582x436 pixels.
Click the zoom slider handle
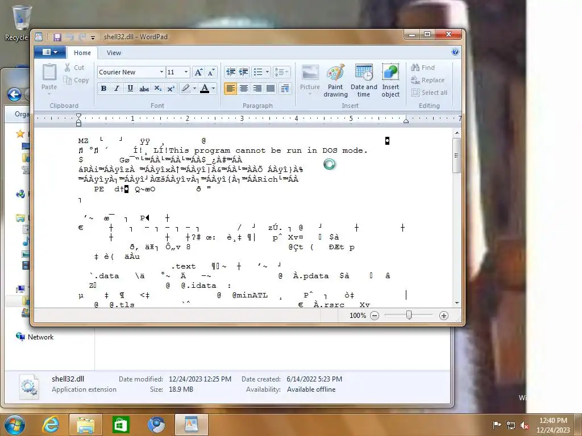coord(409,315)
